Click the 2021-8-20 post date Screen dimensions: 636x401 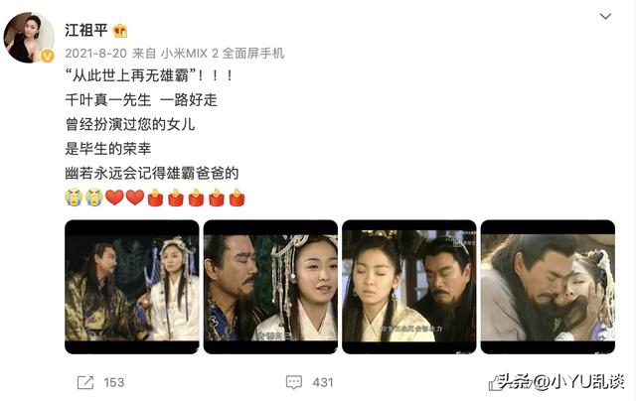[95, 53]
